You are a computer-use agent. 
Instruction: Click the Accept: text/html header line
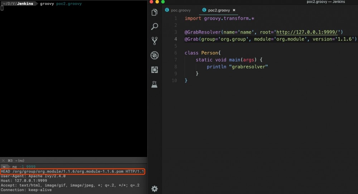coord(70,185)
